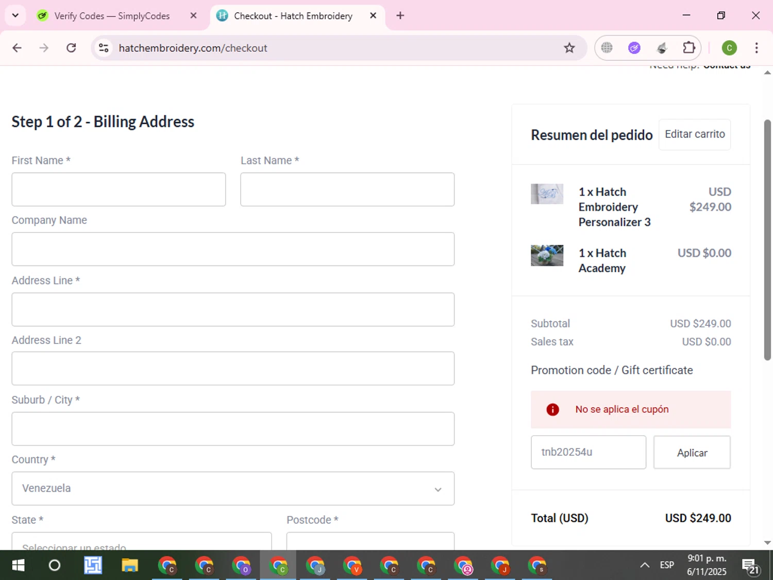773x580 pixels.
Task: Go back to the previous page
Action: point(17,48)
